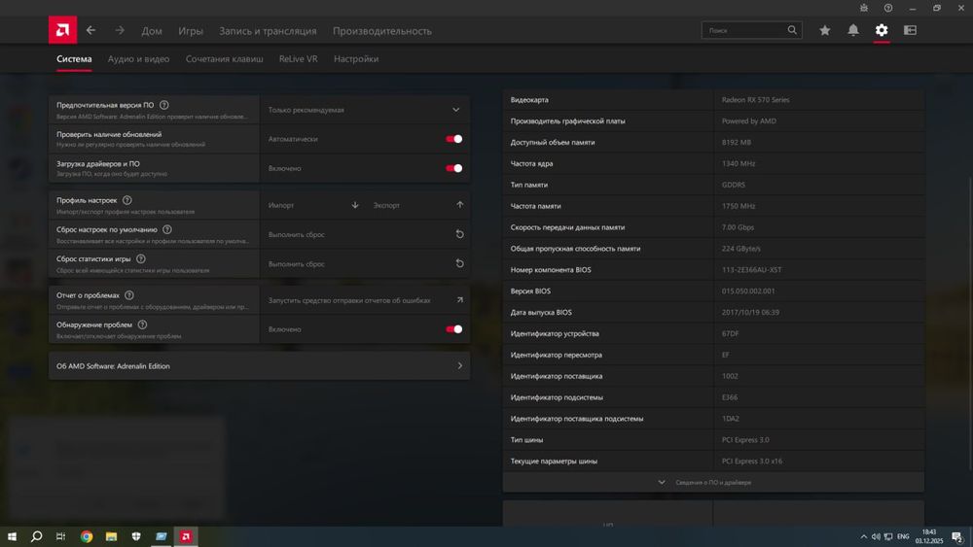Expand О6 AMD Software: Adrenalin Edition
This screenshot has height=547, width=973.
click(x=260, y=366)
